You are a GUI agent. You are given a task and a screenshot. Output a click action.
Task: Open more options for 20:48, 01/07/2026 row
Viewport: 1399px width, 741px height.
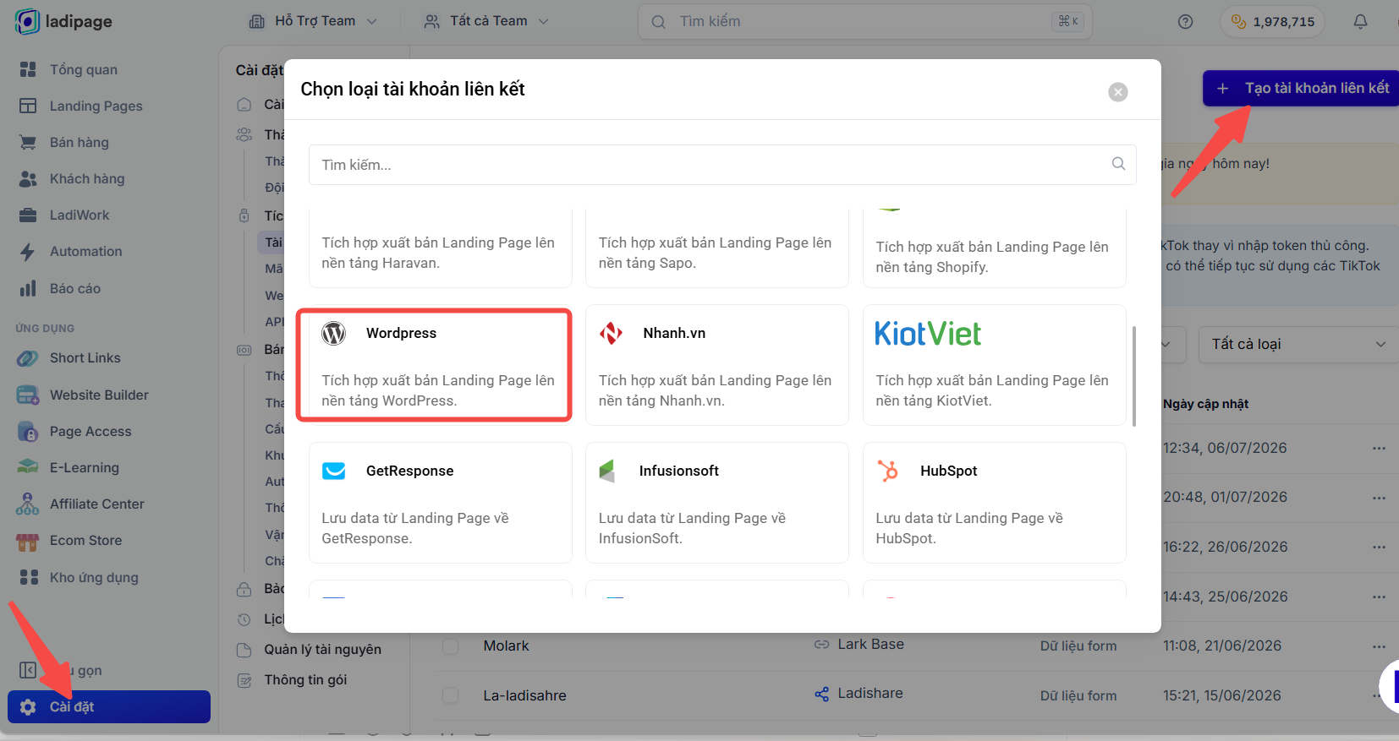click(1379, 498)
